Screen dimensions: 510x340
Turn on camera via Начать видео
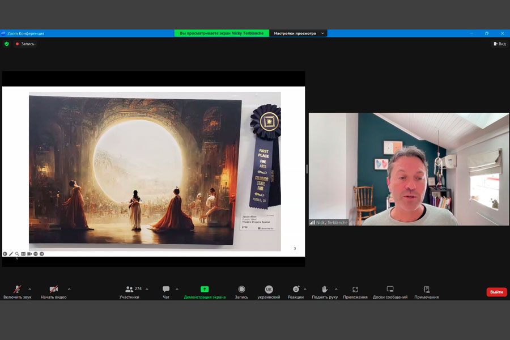53,291
